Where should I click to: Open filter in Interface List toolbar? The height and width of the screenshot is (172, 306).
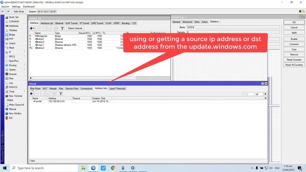point(62,28)
